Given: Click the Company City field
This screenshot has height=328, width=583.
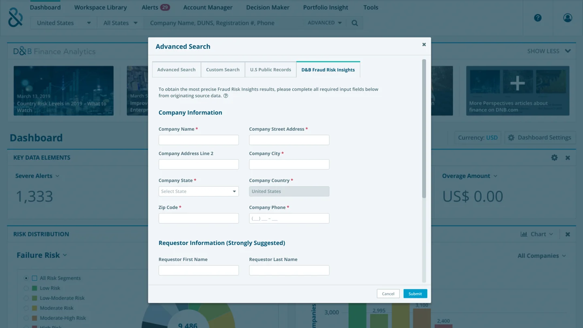Looking at the screenshot, I should click(289, 164).
